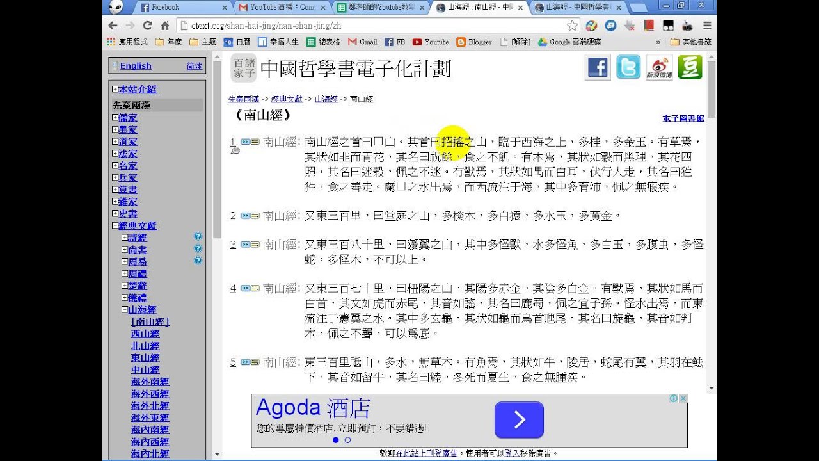819x461 pixels.
Task: Click passage number 3 link
Action: 234,245
